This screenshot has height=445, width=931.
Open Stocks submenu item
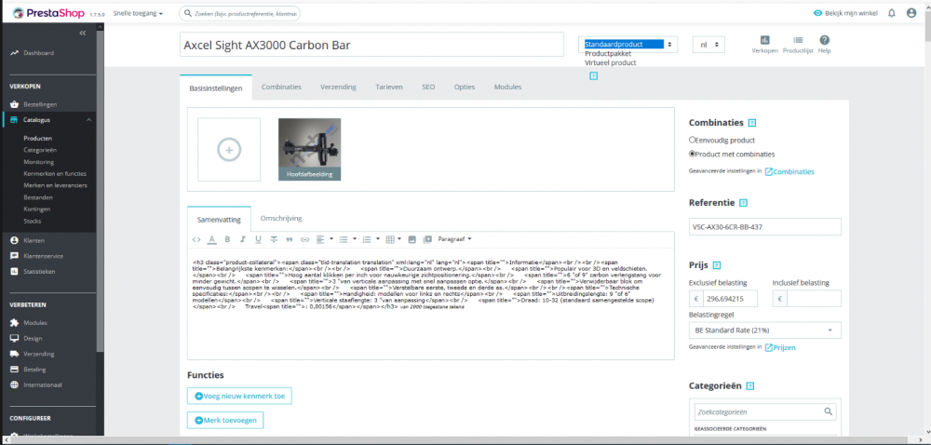32,222
